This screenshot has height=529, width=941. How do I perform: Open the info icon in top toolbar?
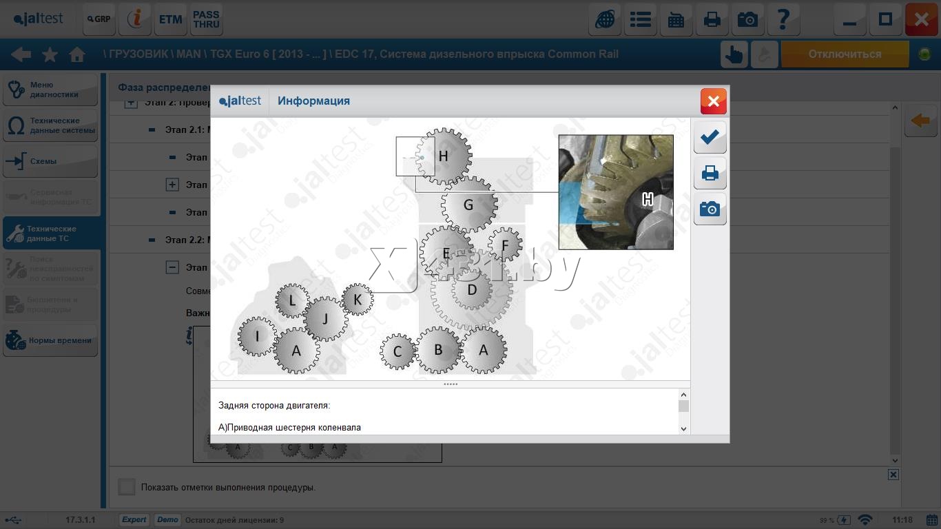coord(135,19)
